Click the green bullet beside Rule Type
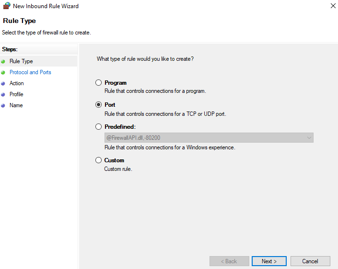 point(3,61)
